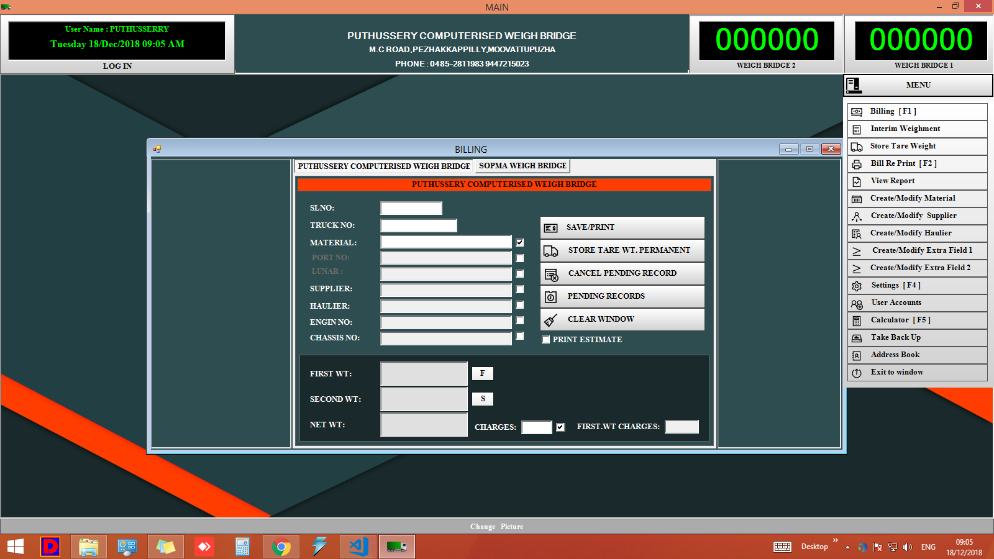994x559 pixels.
Task: Switch to the SOPMA WEIGH BRIDGE tab
Action: [521, 166]
